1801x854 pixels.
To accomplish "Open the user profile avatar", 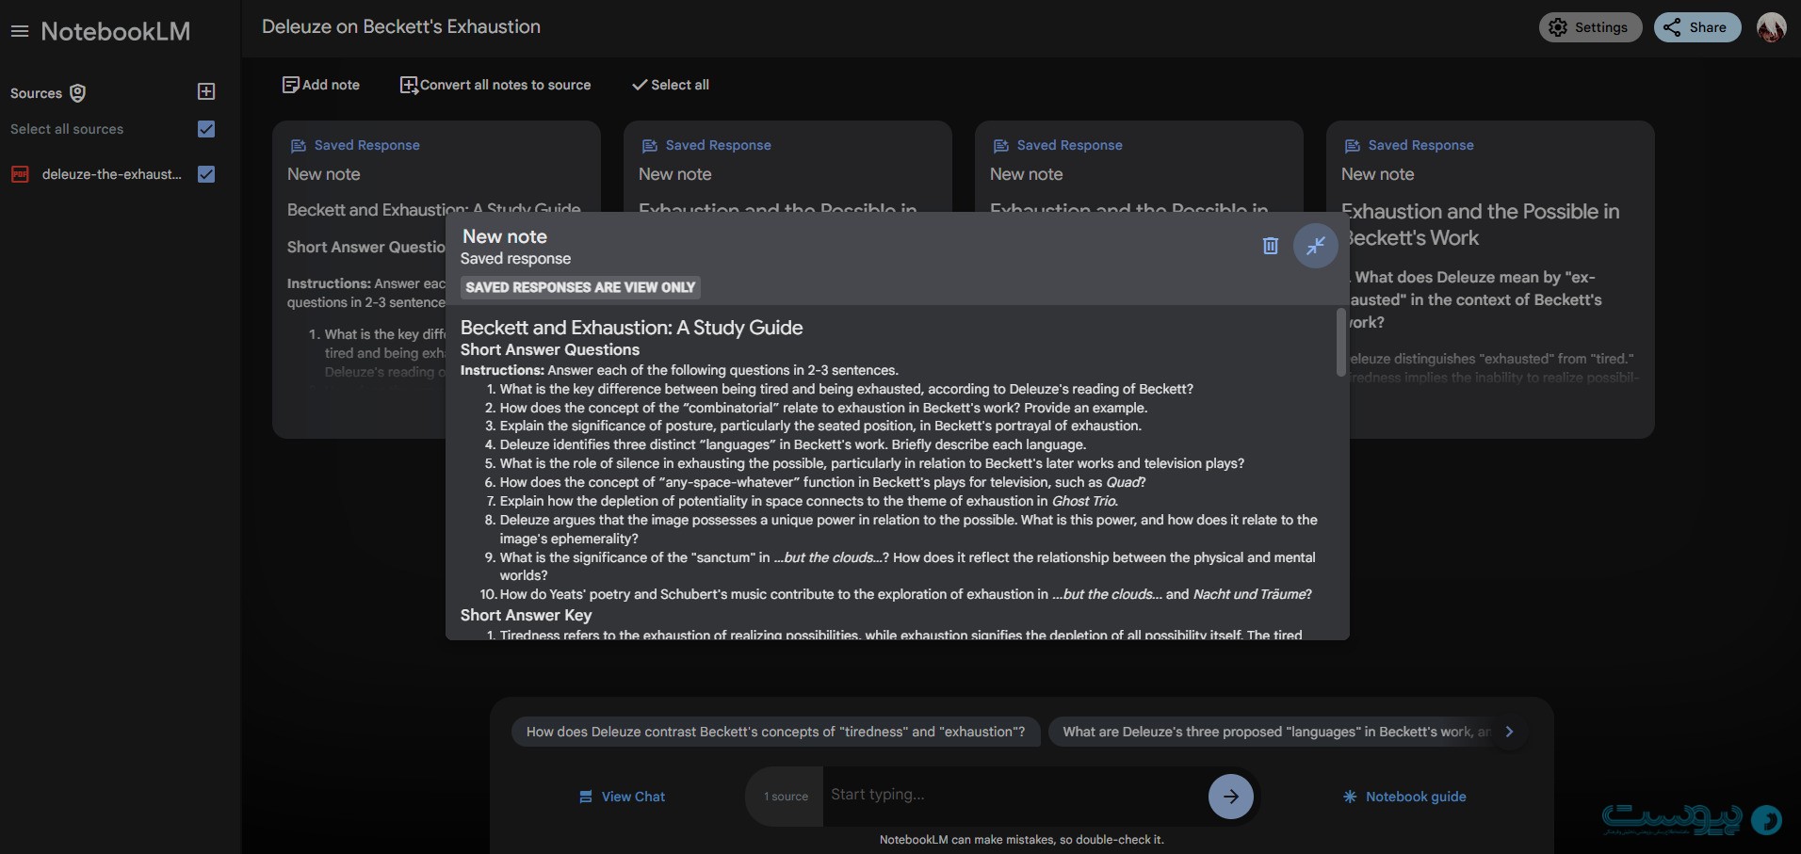I will pyautogui.click(x=1772, y=27).
